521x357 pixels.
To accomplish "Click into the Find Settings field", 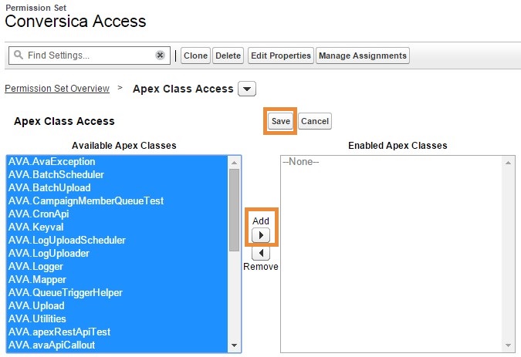I will coord(90,55).
